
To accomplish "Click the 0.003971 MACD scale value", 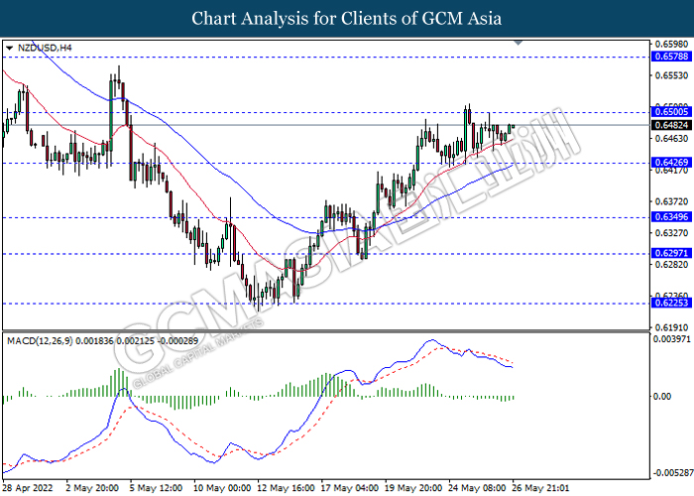I will [672, 339].
